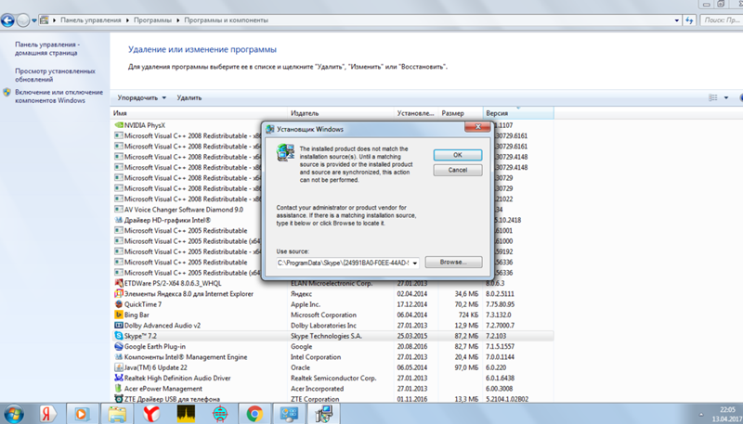Open Windows Explorer from taskbar

(x=117, y=414)
